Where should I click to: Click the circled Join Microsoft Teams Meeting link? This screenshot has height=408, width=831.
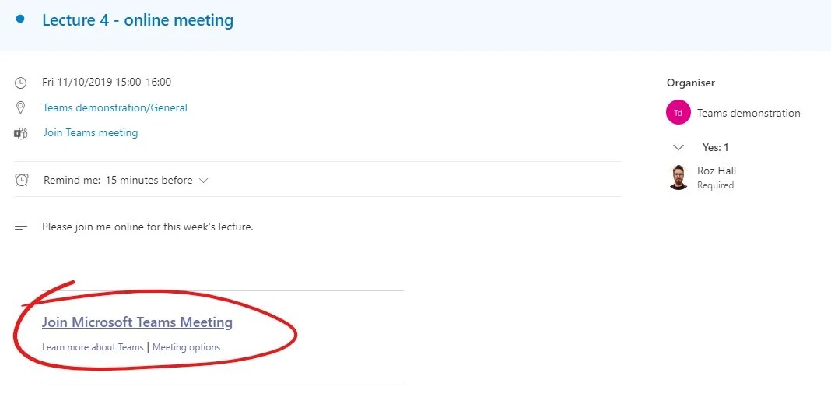coord(137,322)
